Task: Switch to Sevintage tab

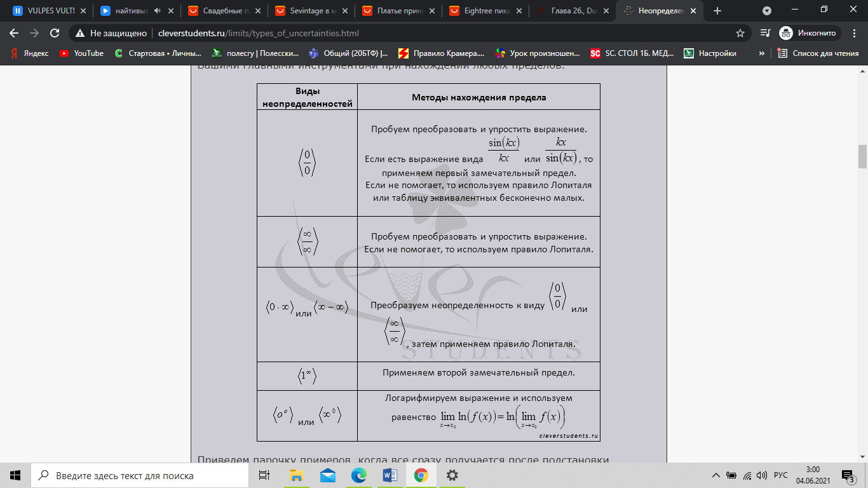Action: [311, 11]
